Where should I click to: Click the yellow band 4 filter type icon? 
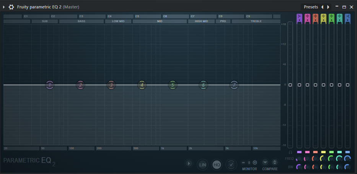click(323, 16)
